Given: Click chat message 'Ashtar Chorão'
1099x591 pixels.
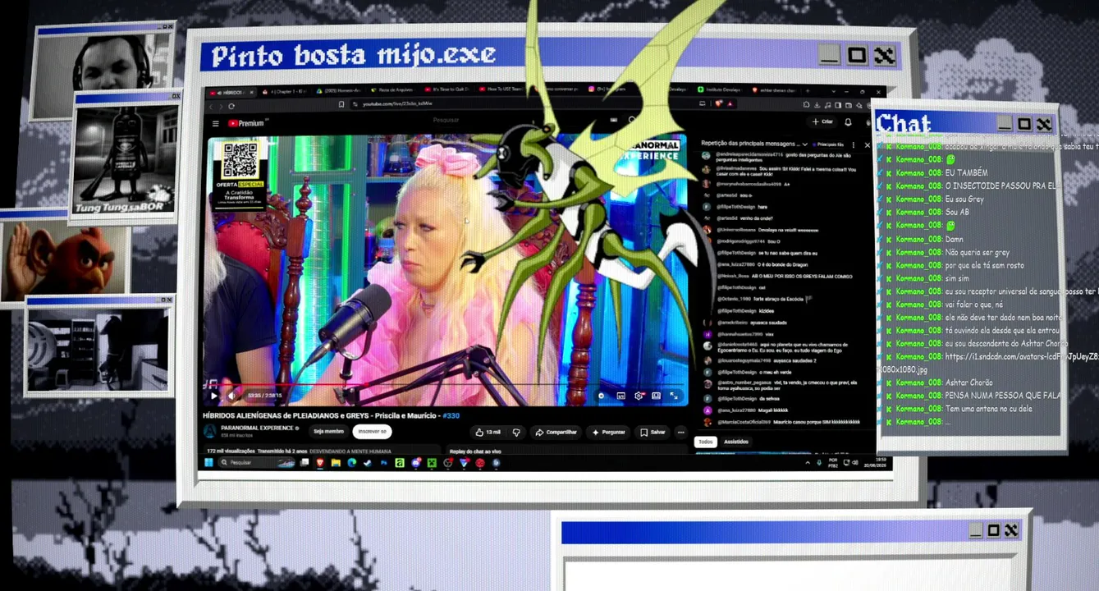Looking at the screenshot, I should point(969,383).
